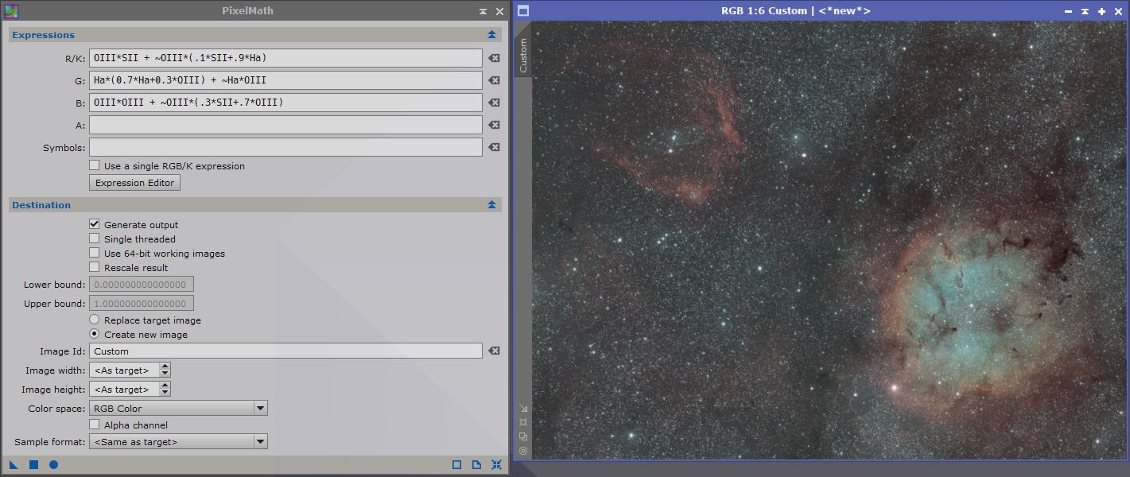Select the Replace target image option
The height and width of the screenshot is (477, 1130).
point(94,319)
